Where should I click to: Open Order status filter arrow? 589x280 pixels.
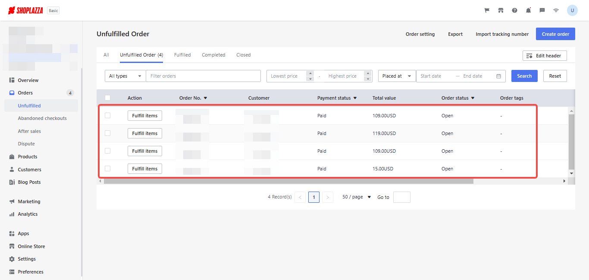[x=473, y=98]
